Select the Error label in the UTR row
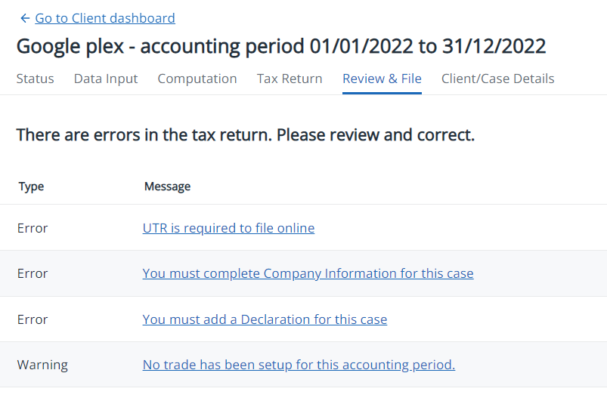 click(33, 228)
